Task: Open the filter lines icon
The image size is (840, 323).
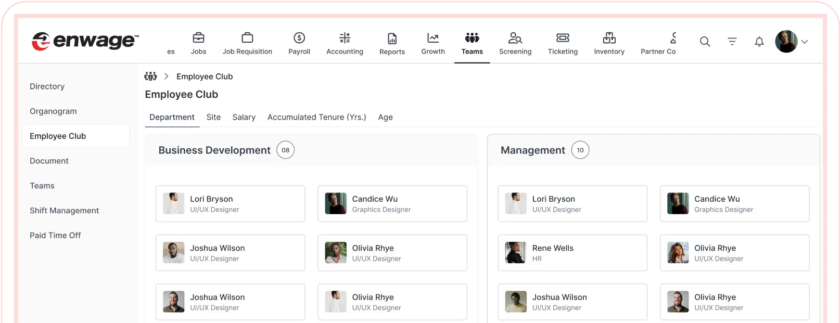Action: tap(732, 42)
